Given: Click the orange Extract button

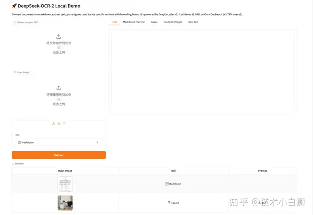Looking at the screenshot, I should (x=59, y=155).
